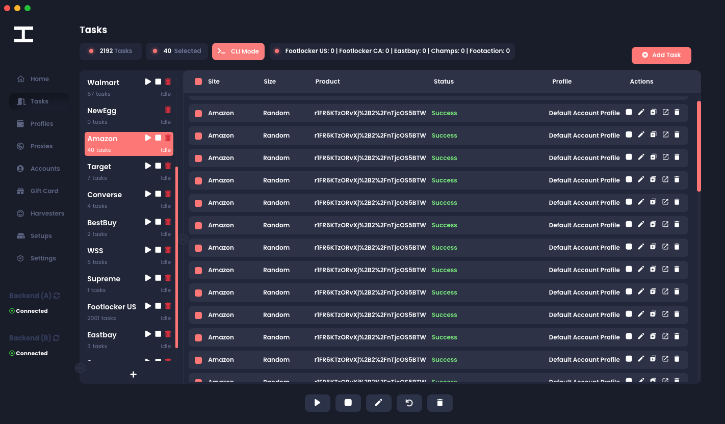Edit the first Amazon task row
Viewport: 725px width, 424px height.
641,113
